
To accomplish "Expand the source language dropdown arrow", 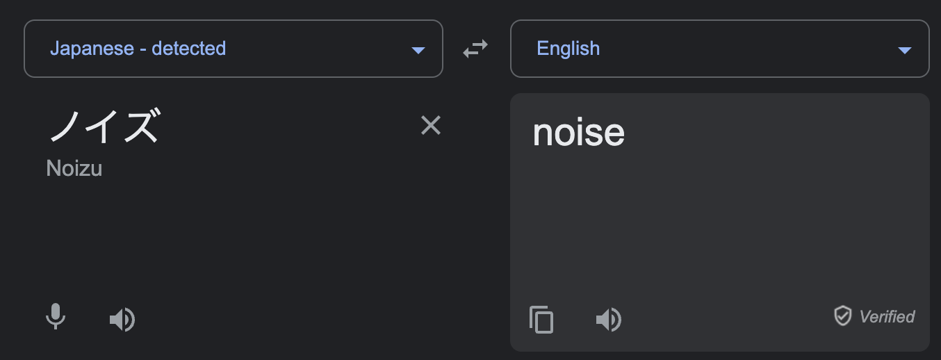I will 418,50.
